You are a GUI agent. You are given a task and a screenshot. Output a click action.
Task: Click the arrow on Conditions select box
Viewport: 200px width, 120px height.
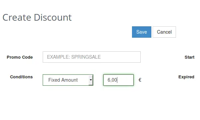tap(91, 80)
